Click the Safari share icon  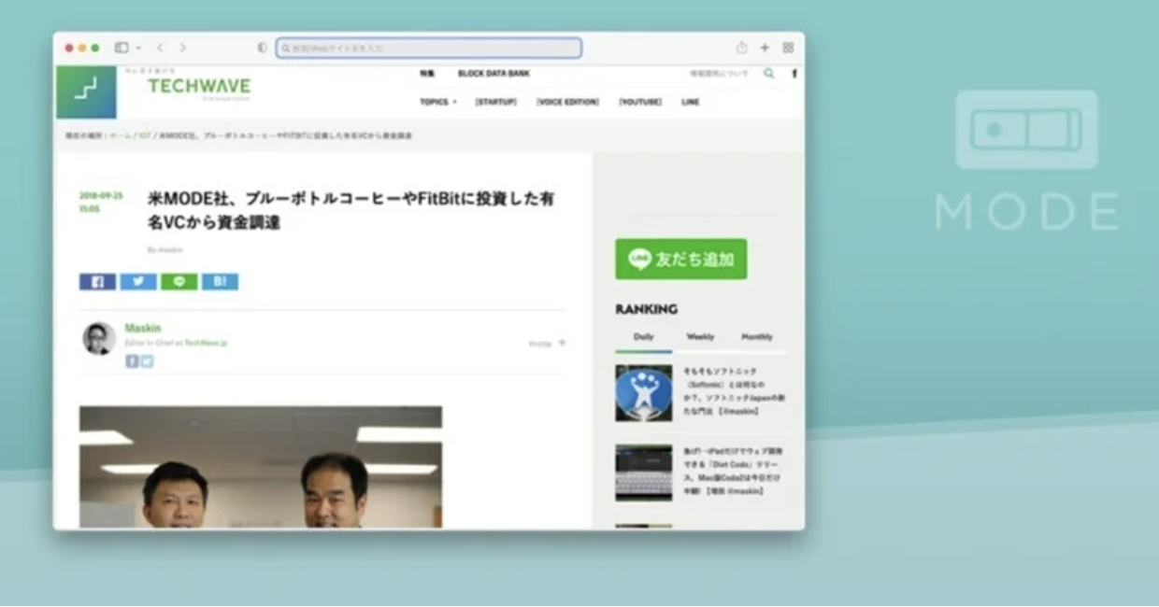741,48
